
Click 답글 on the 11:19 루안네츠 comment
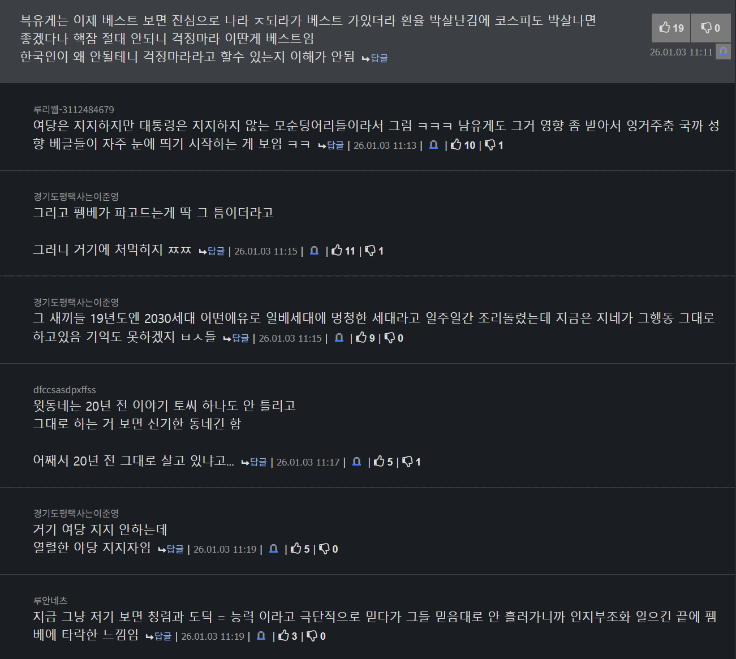click(x=158, y=636)
